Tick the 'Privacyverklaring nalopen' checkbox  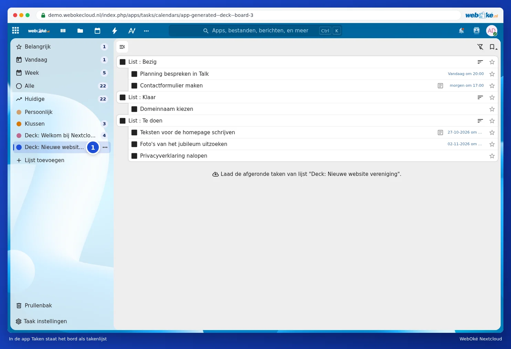point(134,156)
